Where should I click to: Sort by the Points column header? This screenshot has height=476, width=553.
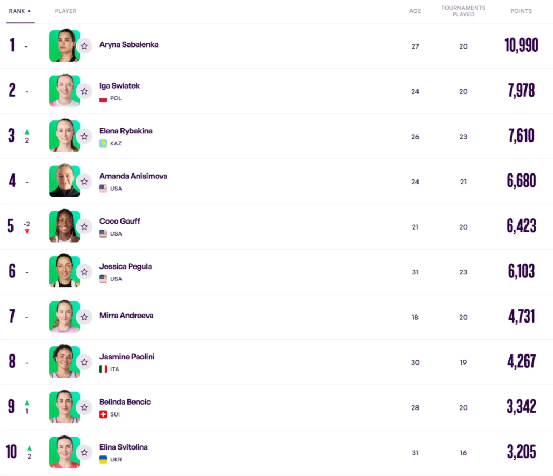coord(521,11)
